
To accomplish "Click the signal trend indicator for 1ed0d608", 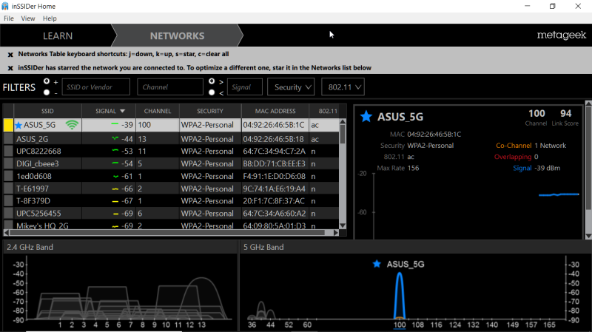I will [x=115, y=176].
